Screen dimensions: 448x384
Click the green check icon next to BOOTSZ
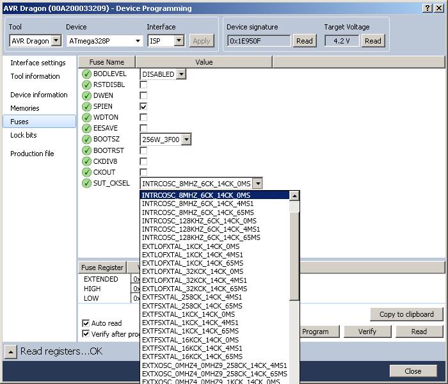(x=86, y=140)
